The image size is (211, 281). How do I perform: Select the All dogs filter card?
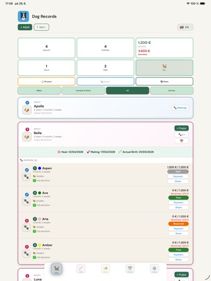coord(164,67)
